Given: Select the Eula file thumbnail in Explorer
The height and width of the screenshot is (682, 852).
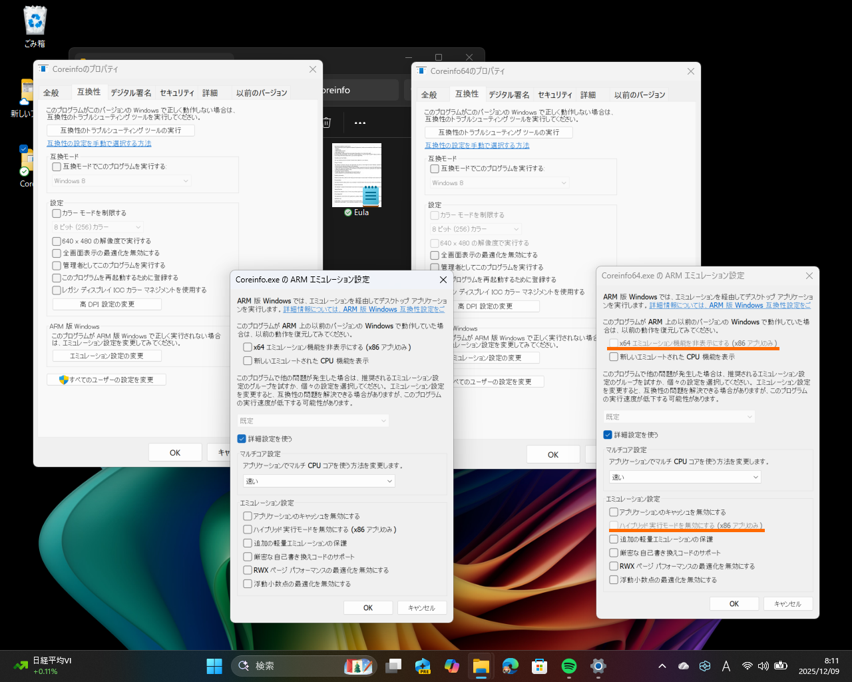Looking at the screenshot, I should (357, 175).
